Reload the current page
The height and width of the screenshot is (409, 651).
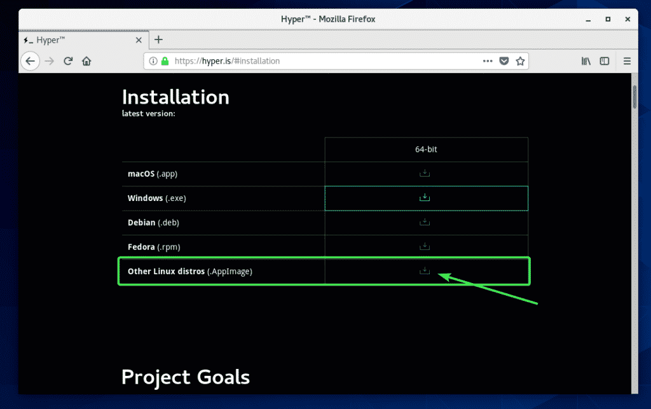68,62
